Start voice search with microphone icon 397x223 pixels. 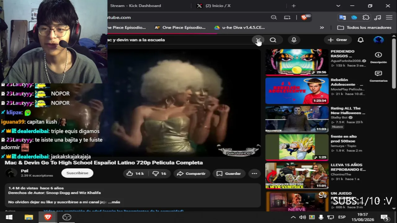point(294,40)
